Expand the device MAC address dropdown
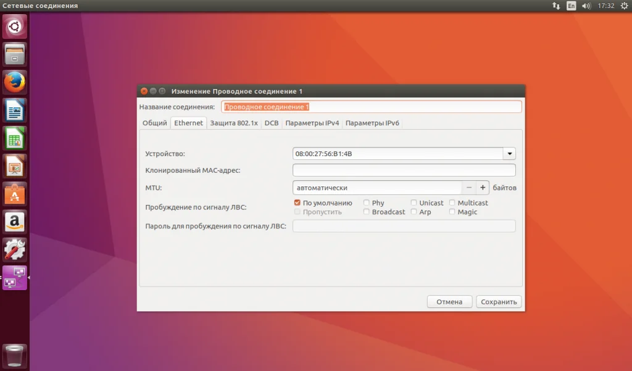The height and width of the screenshot is (371, 632). [x=509, y=154]
